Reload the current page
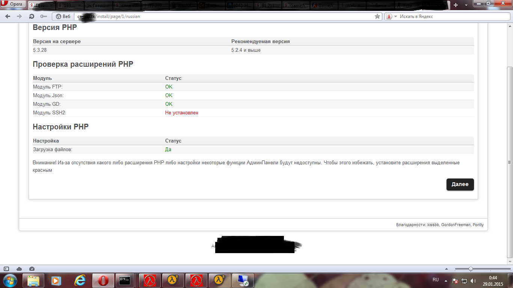The height and width of the screenshot is (288, 513). coord(32,16)
